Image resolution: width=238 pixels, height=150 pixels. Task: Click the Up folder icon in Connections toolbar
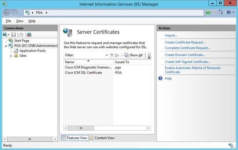(21, 34)
